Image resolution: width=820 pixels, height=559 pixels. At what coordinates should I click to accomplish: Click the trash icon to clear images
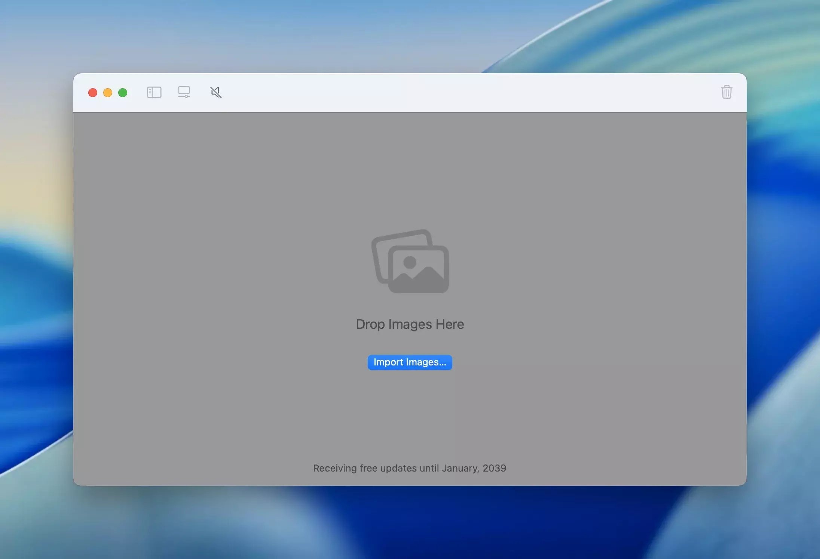pos(726,92)
